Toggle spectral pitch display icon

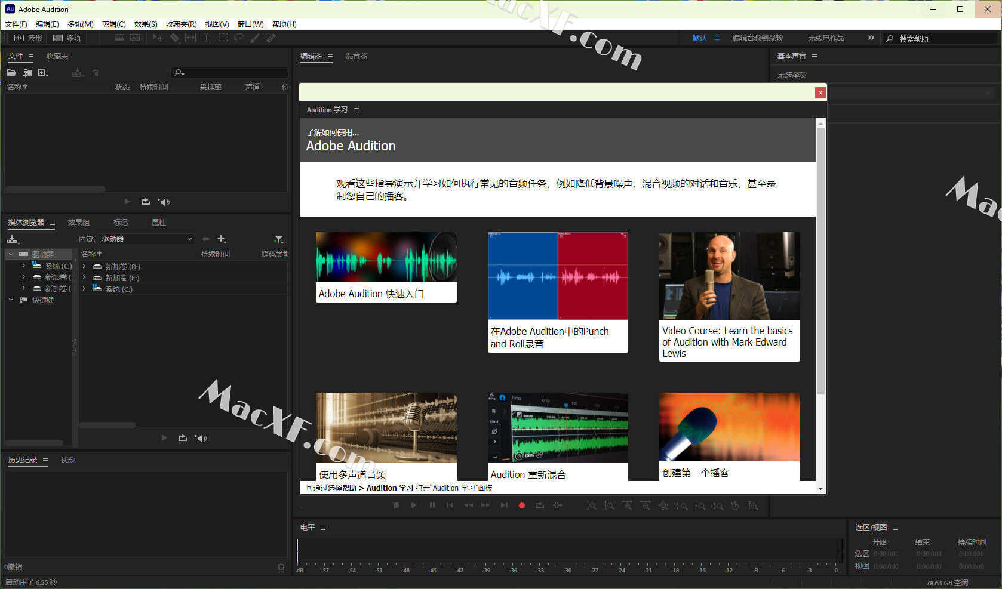135,38
